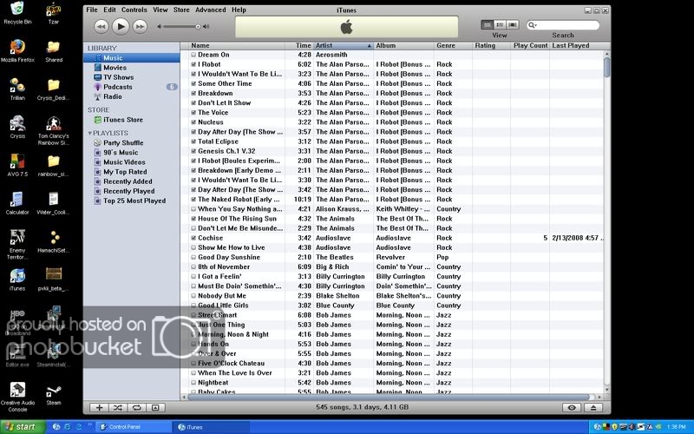694x434 pixels.
Task: Click the horizontal scrollbar in song list
Action: click(x=388, y=398)
